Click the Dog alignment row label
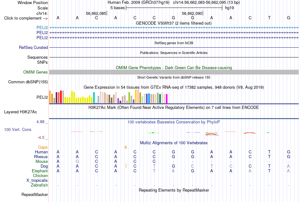 [44, 166]
